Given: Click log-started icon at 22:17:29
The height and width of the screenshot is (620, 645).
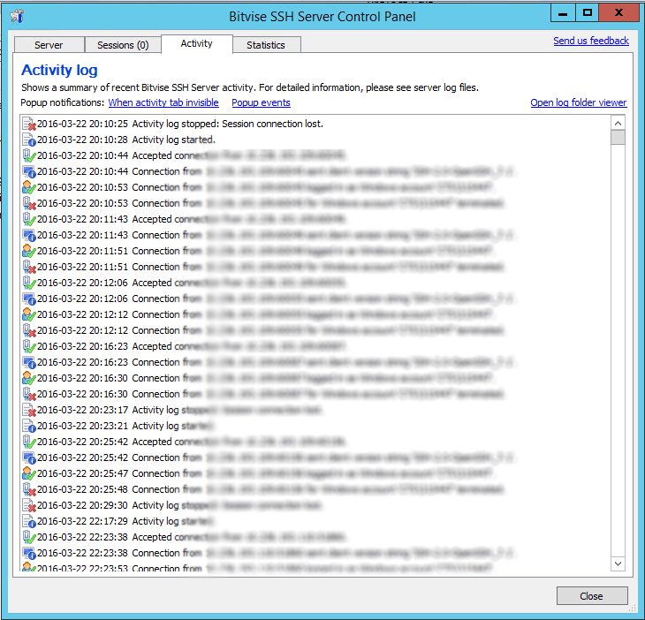Looking at the screenshot, I should (29, 521).
